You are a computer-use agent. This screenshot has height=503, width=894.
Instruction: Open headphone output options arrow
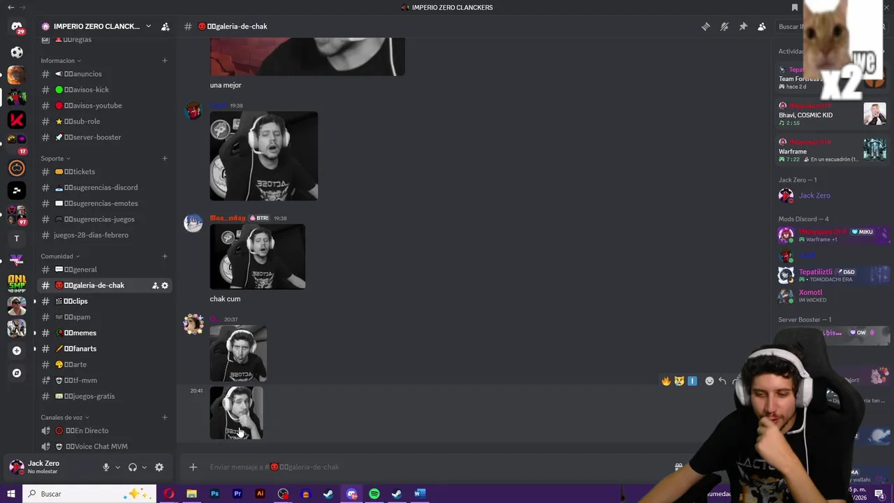coord(145,467)
